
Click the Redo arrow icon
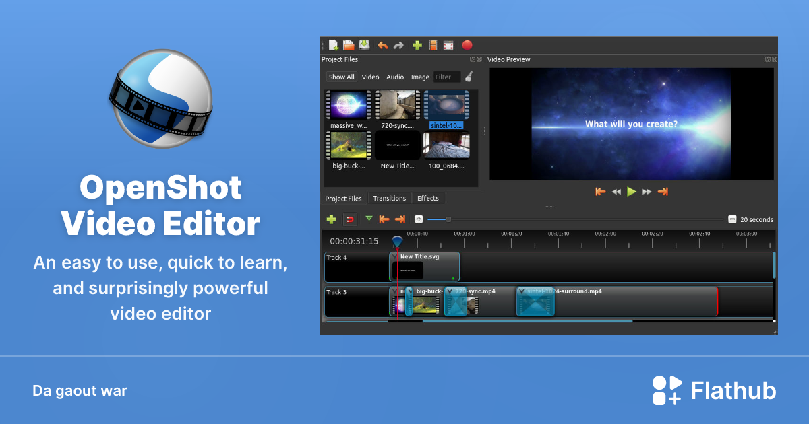pyautogui.click(x=399, y=44)
